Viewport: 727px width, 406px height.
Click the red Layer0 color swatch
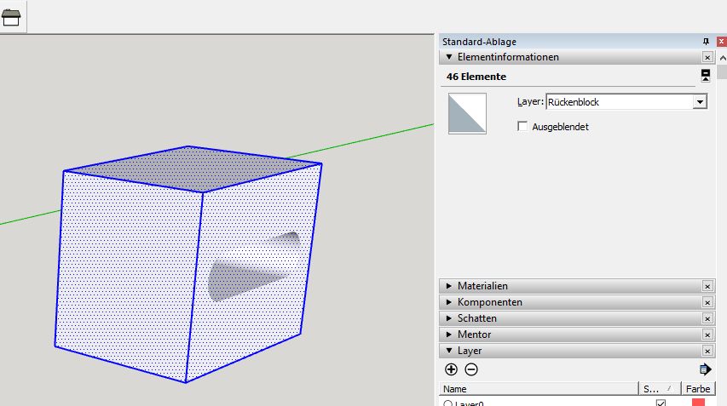tap(698, 403)
